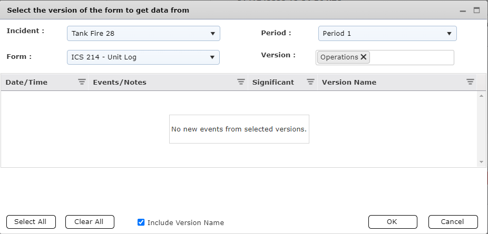488x234 pixels.
Task: Open filter menu for Date/Time column
Action: point(82,82)
